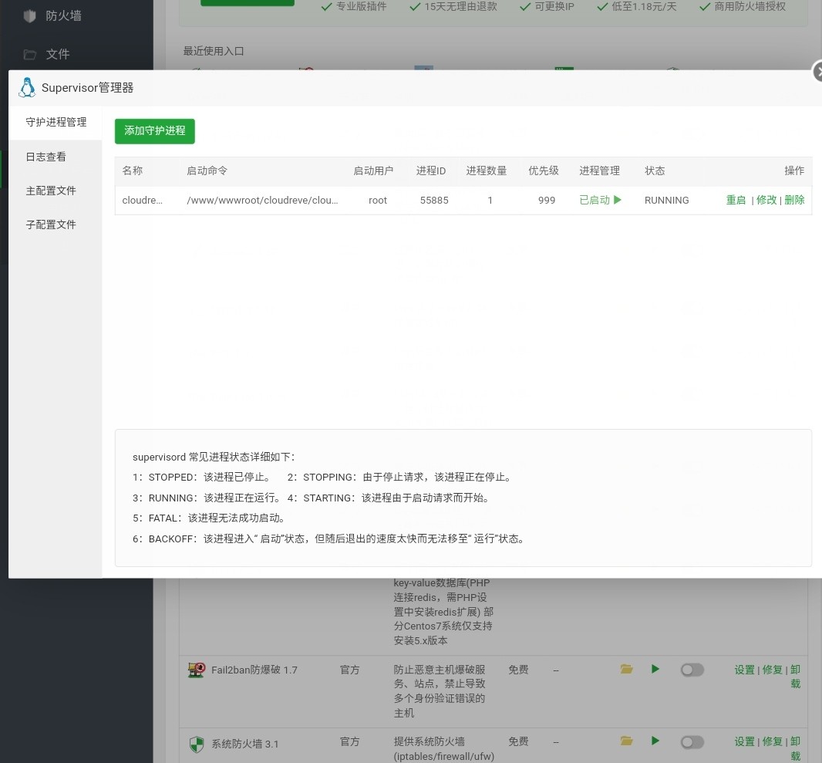This screenshot has height=763, width=822.
Task: Switch to the 日志查看 tab
Action: click(45, 156)
